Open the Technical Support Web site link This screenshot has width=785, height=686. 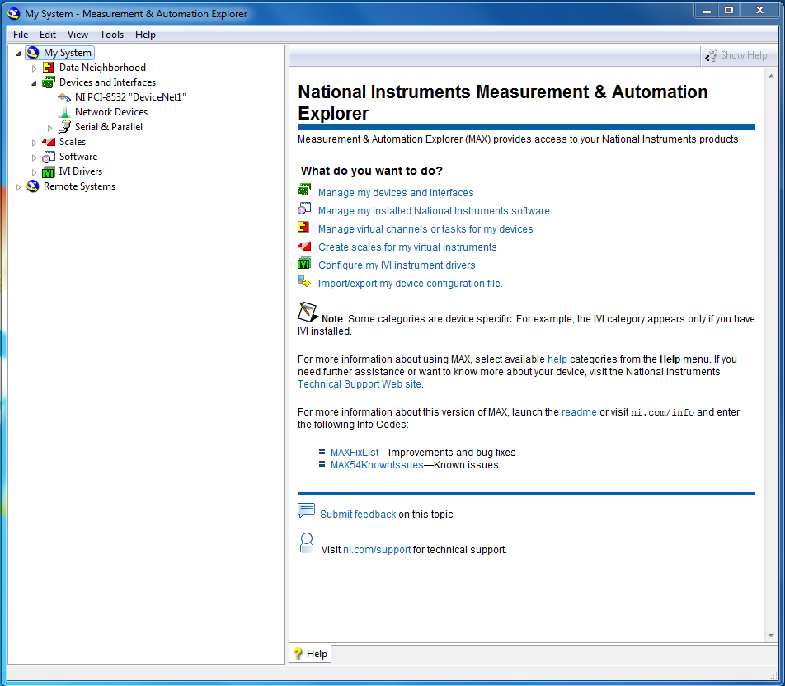click(x=359, y=384)
